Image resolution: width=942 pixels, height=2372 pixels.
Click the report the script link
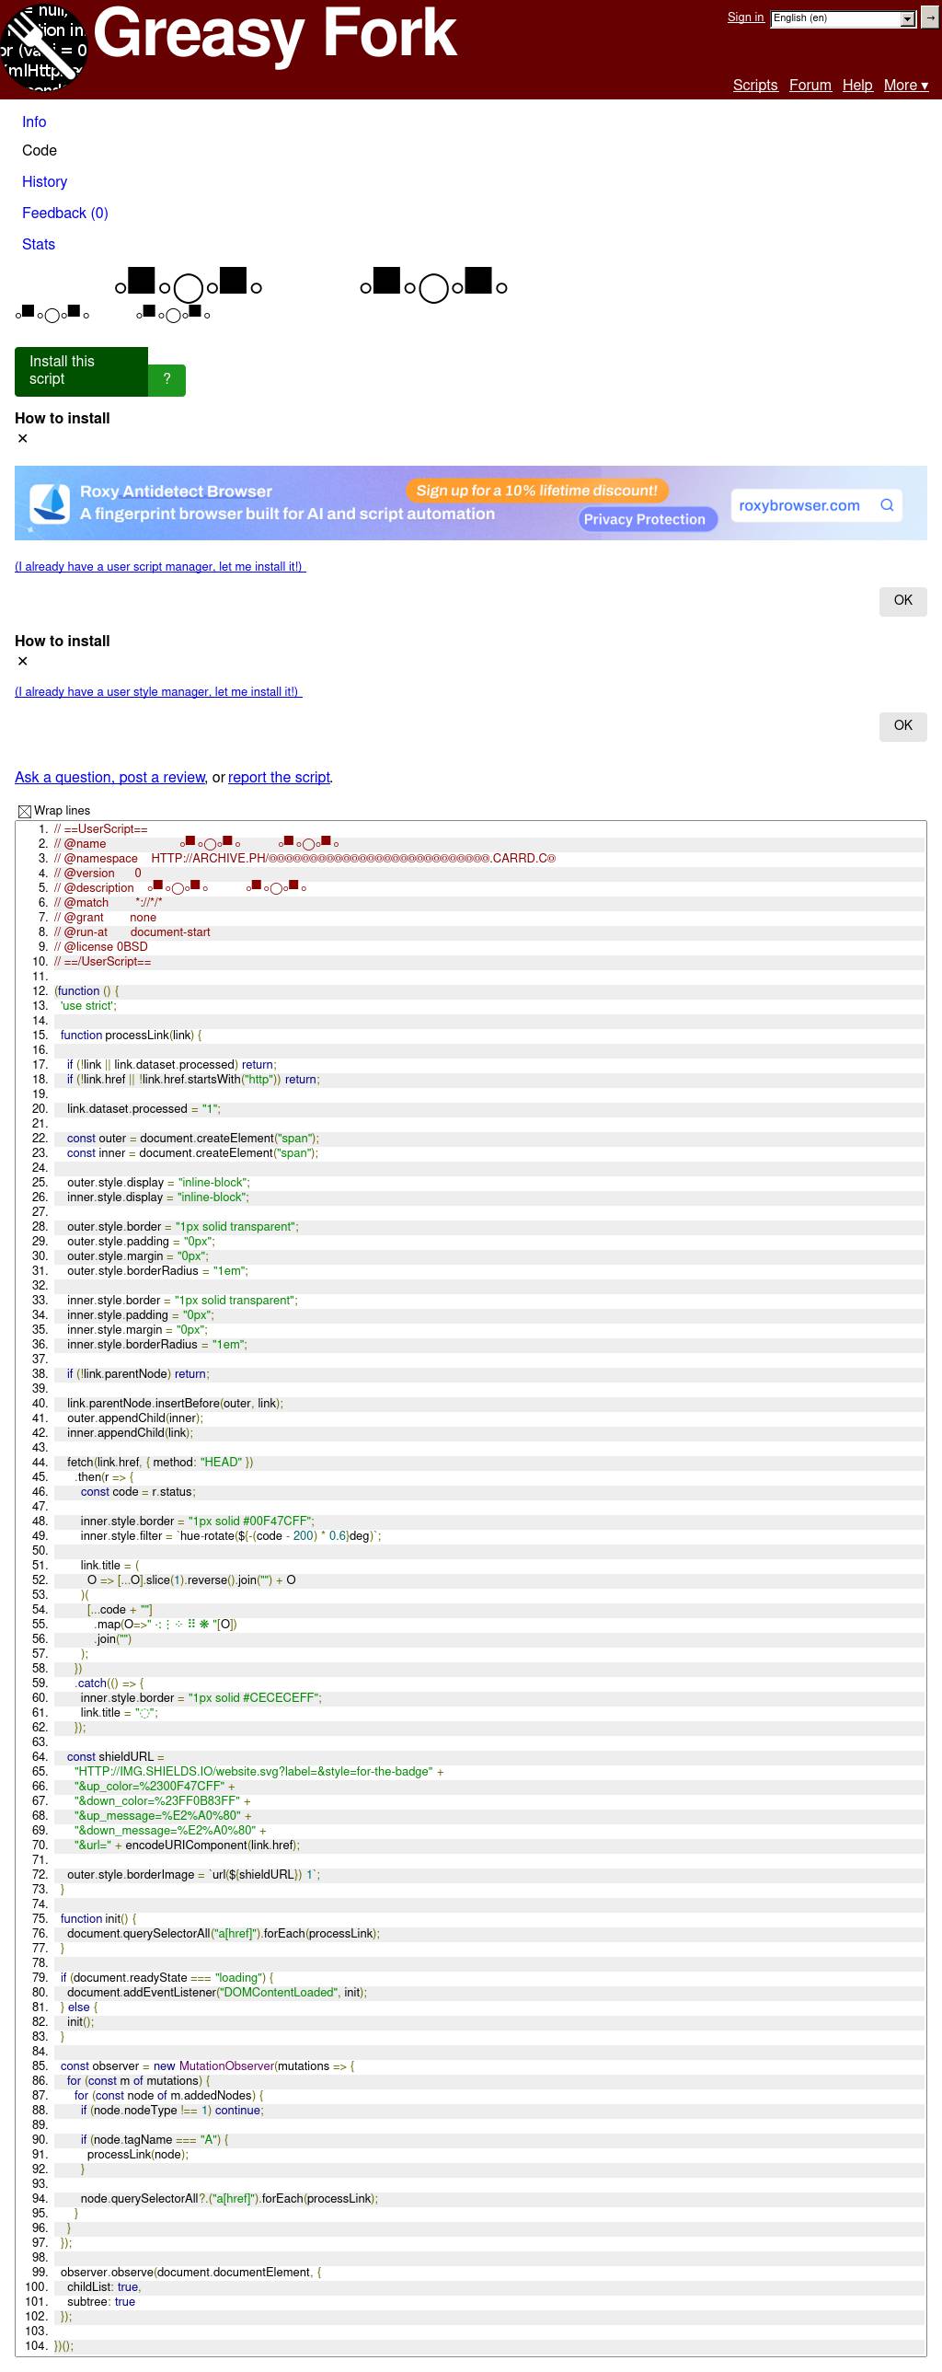click(279, 778)
